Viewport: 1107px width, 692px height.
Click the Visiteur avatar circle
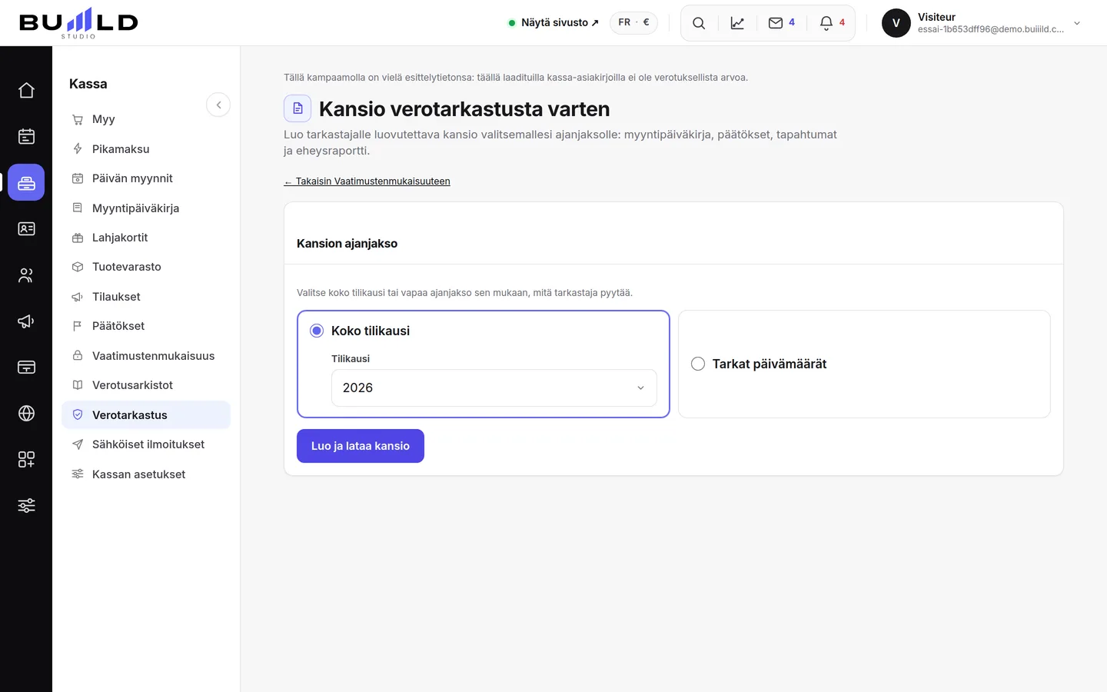896,23
